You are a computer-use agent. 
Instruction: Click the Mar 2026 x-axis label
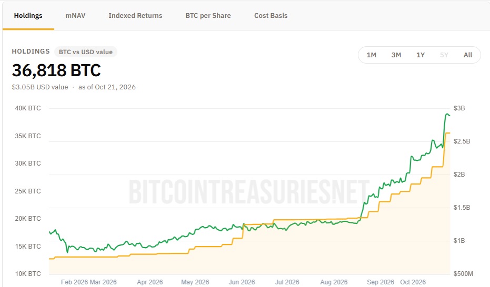point(103,282)
